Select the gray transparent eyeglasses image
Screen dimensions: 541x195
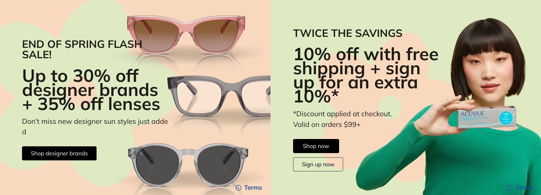point(219,96)
